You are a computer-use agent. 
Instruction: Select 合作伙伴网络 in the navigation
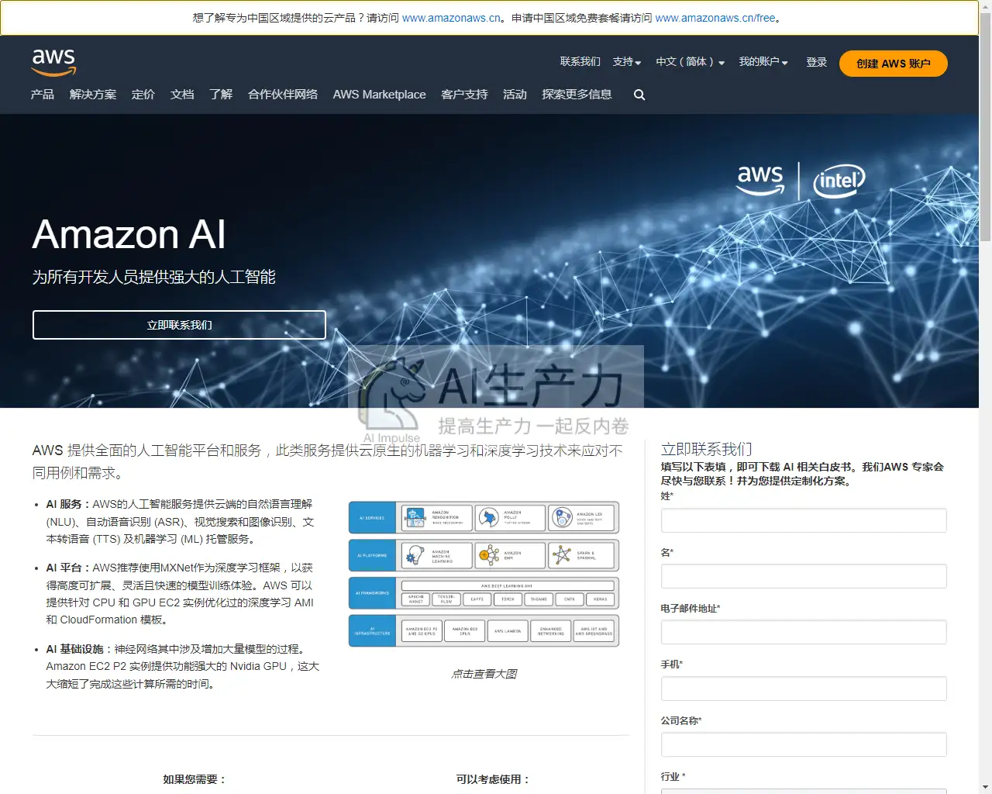(283, 95)
